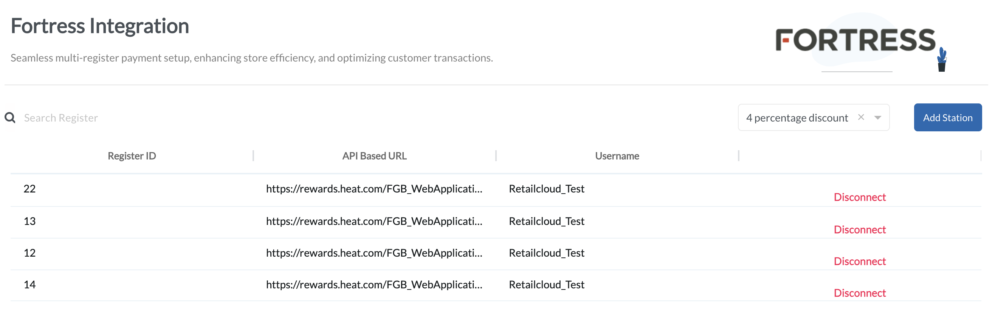Open the percentage discount dropdown arrow
The height and width of the screenshot is (311, 995).
(x=877, y=118)
